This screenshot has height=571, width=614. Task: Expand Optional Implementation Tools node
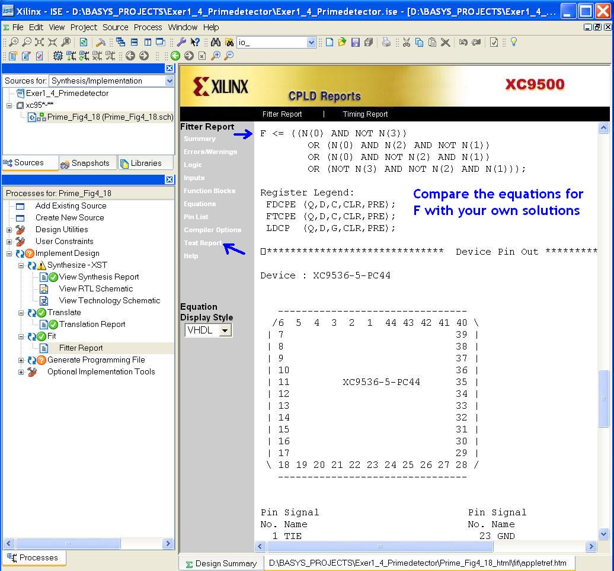tap(21, 372)
